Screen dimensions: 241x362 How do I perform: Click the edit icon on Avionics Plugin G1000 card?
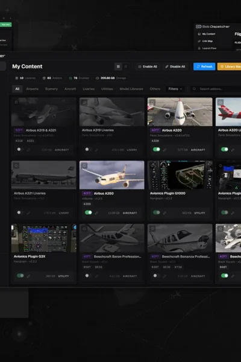click(164, 213)
